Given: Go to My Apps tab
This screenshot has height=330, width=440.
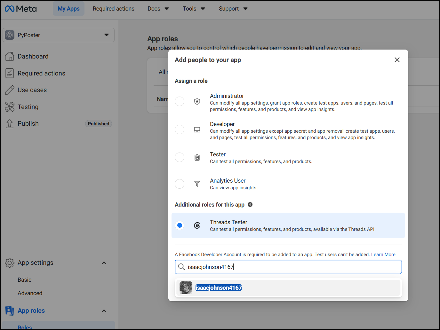Looking at the screenshot, I should 68,9.
